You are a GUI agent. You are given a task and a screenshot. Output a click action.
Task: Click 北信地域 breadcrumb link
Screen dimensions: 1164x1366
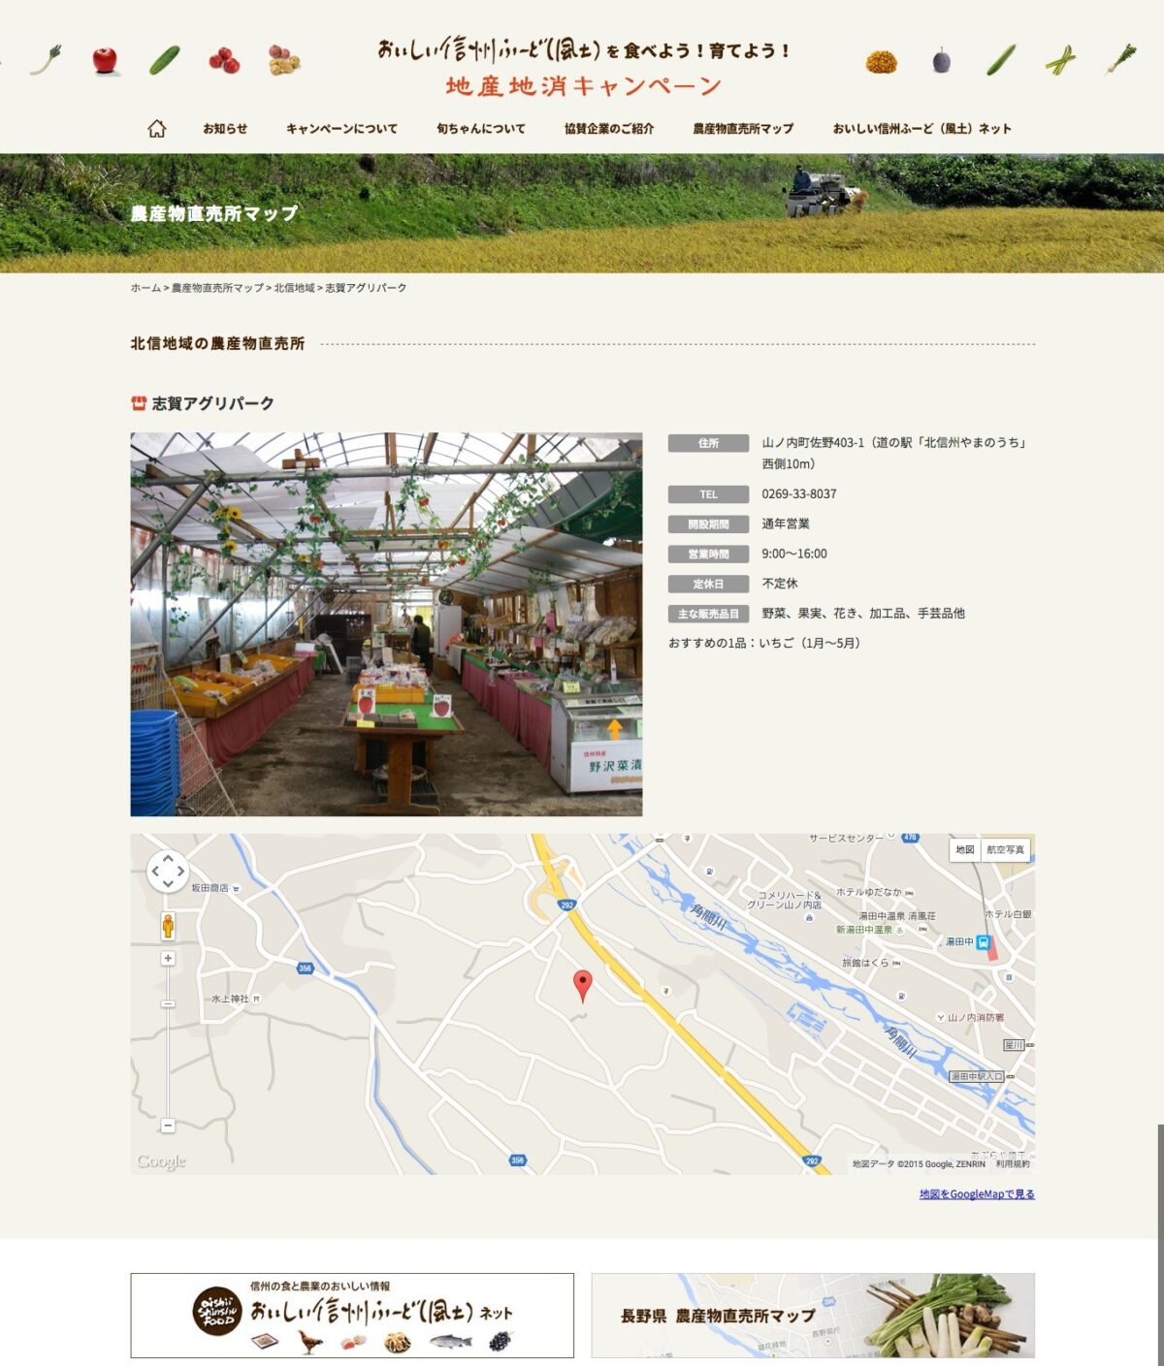(x=294, y=288)
